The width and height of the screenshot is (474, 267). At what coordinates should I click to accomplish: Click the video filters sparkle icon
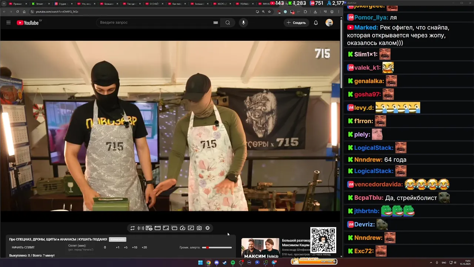[191, 228]
